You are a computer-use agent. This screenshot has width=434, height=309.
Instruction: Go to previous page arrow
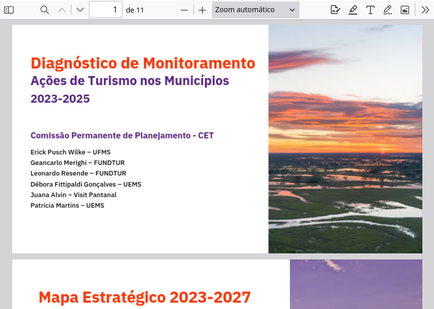pyautogui.click(x=62, y=10)
